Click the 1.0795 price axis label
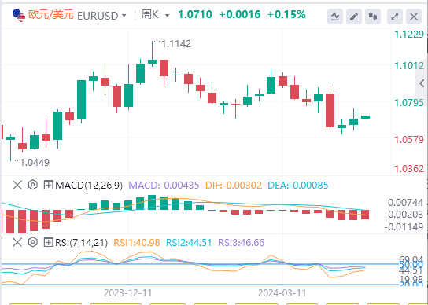 coord(409,103)
